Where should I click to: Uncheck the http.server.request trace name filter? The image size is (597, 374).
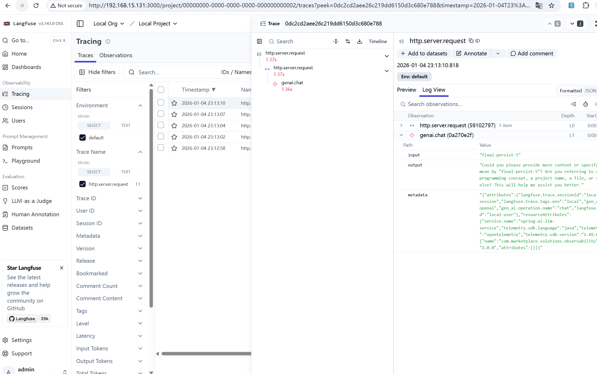point(83,184)
